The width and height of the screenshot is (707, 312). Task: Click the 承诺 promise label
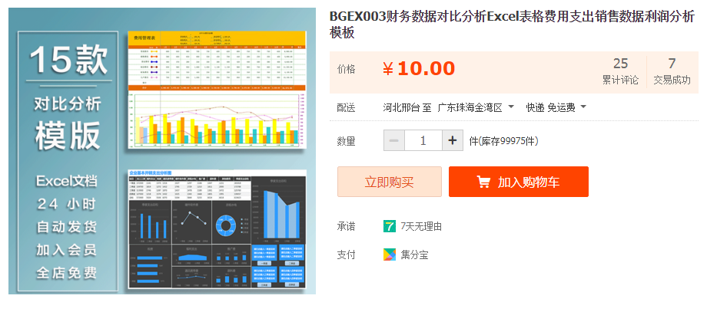point(347,227)
